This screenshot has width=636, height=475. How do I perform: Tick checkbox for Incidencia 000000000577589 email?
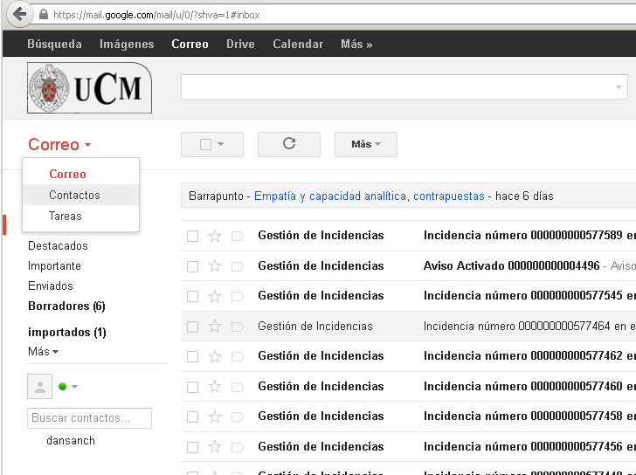coord(192,236)
